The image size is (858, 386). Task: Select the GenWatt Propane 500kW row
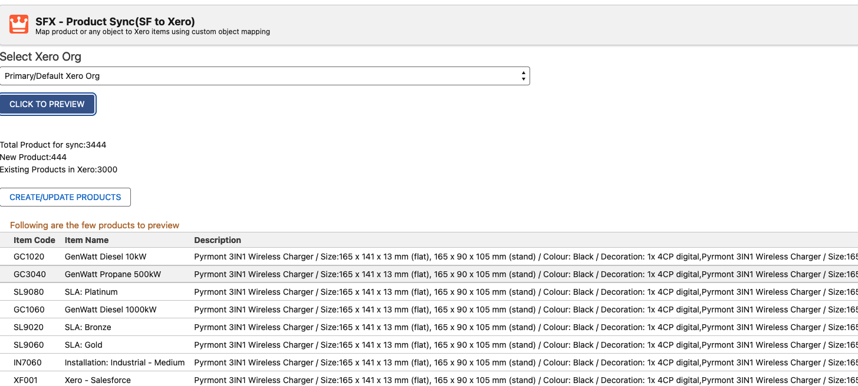click(113, 274)
